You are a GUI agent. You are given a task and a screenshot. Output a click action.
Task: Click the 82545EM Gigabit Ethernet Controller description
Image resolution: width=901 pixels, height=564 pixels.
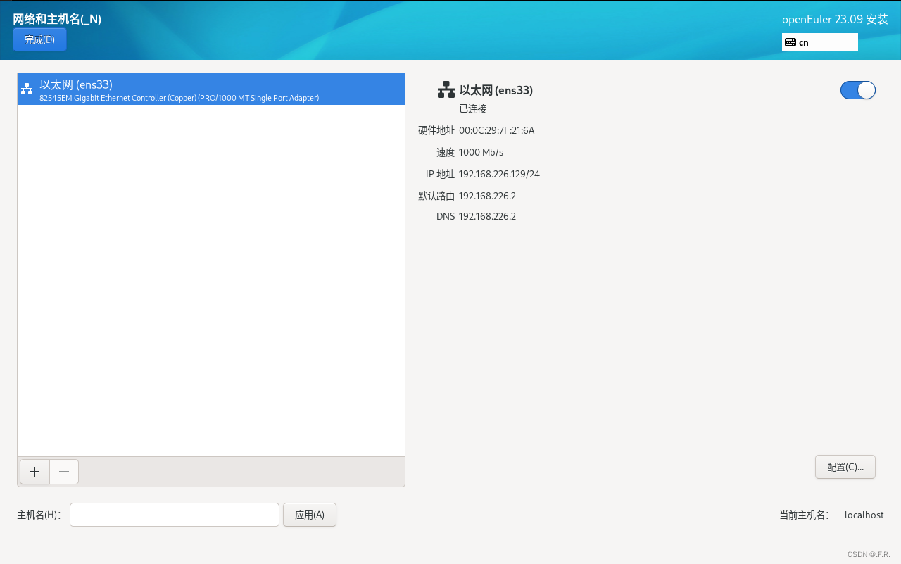179,98
